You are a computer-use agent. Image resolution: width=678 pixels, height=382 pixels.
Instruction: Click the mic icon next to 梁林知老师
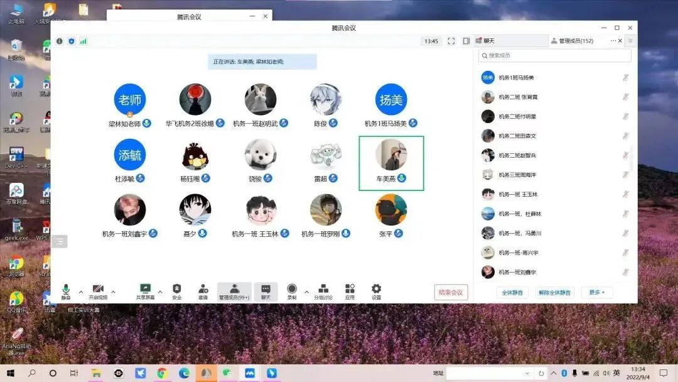click(x=147, y=123)
